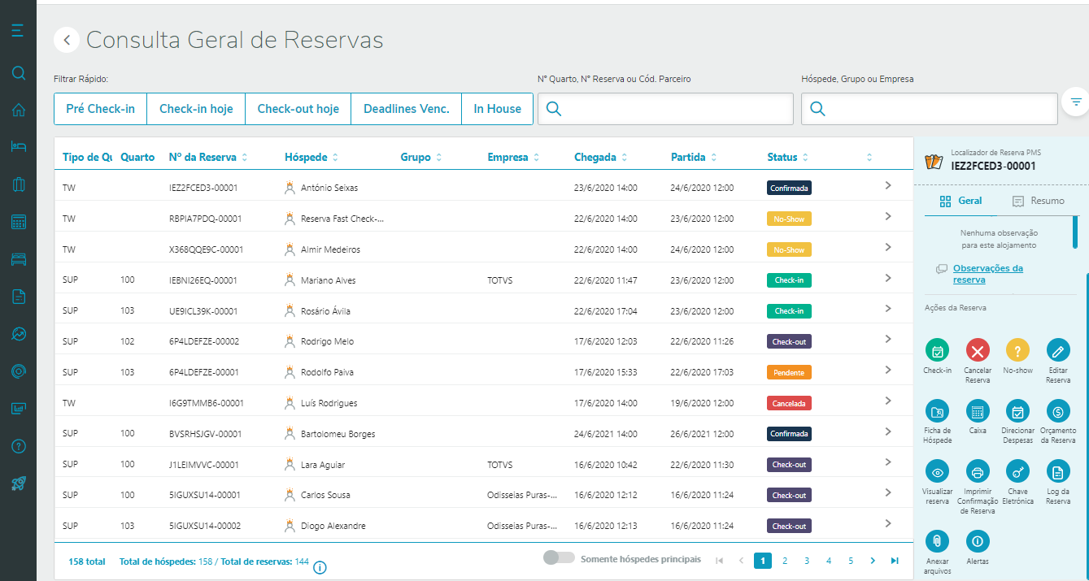The image size is (1089, 581).
Task: Open the Observações da reserva link
Action: click(987, 274)
